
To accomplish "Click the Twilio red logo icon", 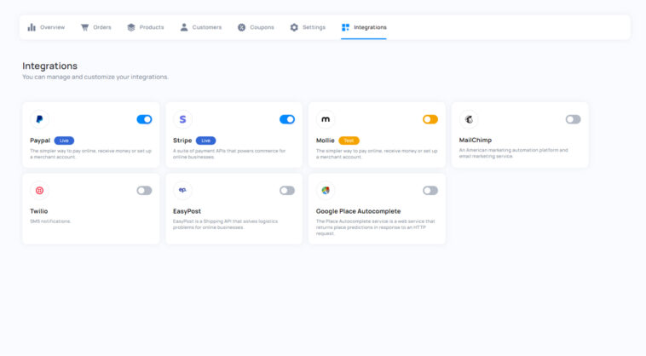I will 39,191.
